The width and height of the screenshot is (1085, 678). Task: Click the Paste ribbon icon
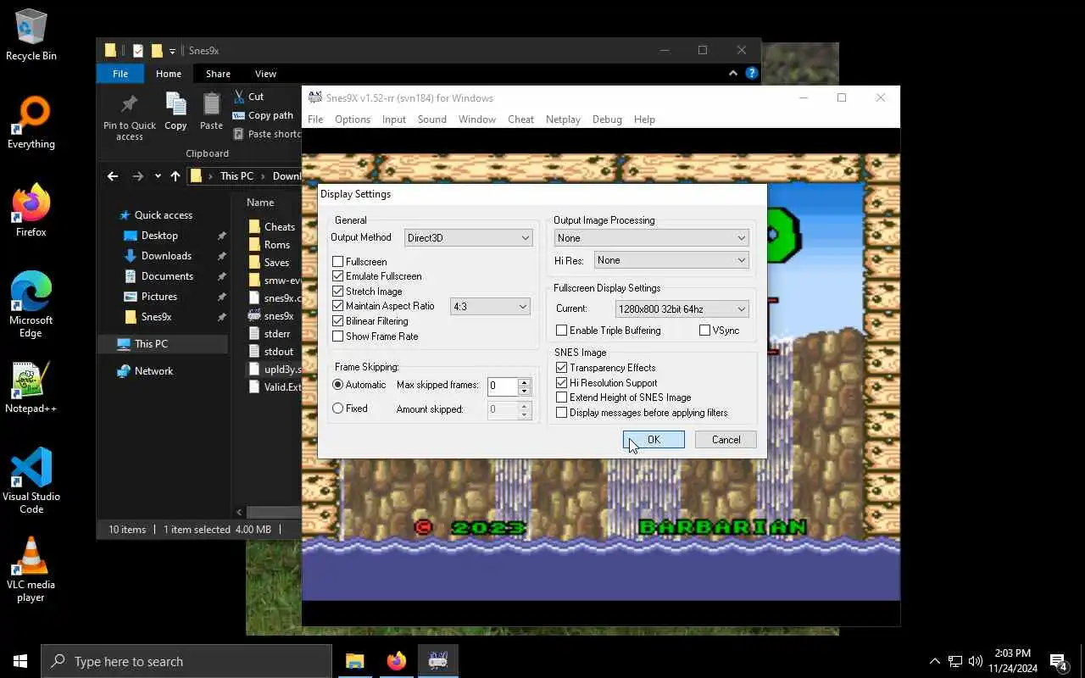[x=211, y=111]
